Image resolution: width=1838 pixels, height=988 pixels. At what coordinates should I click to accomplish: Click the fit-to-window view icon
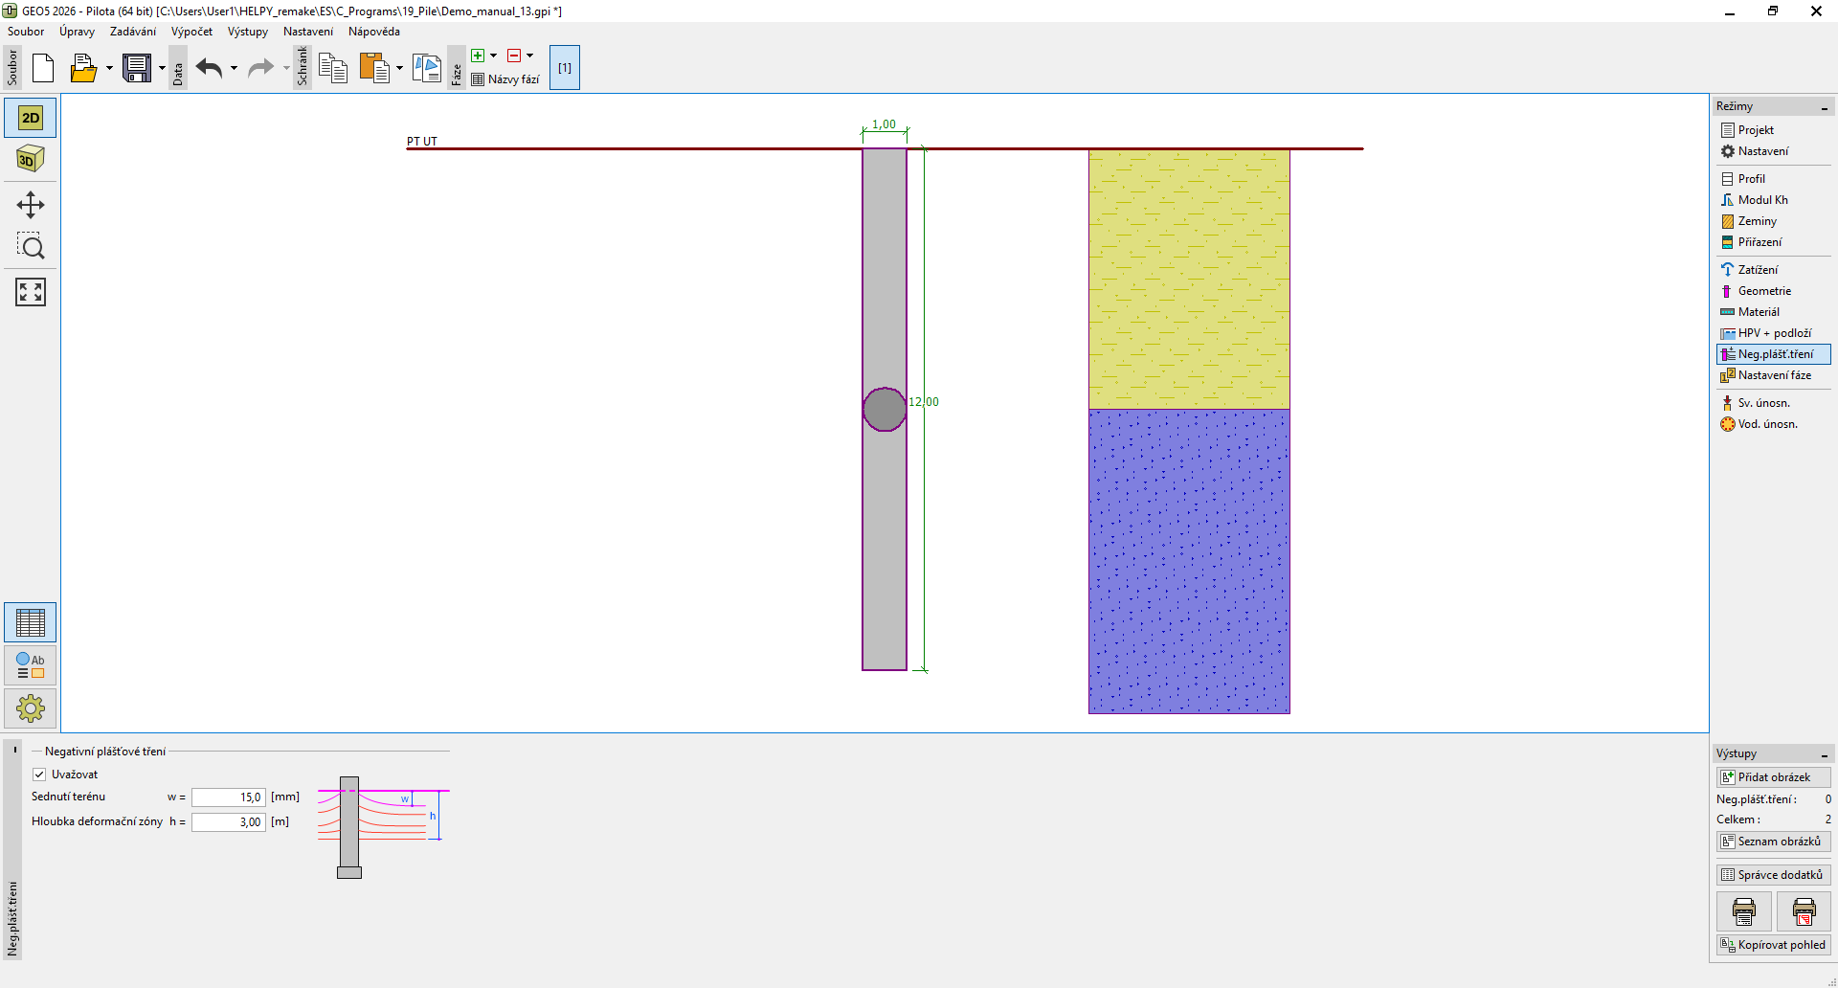point(31,292)
